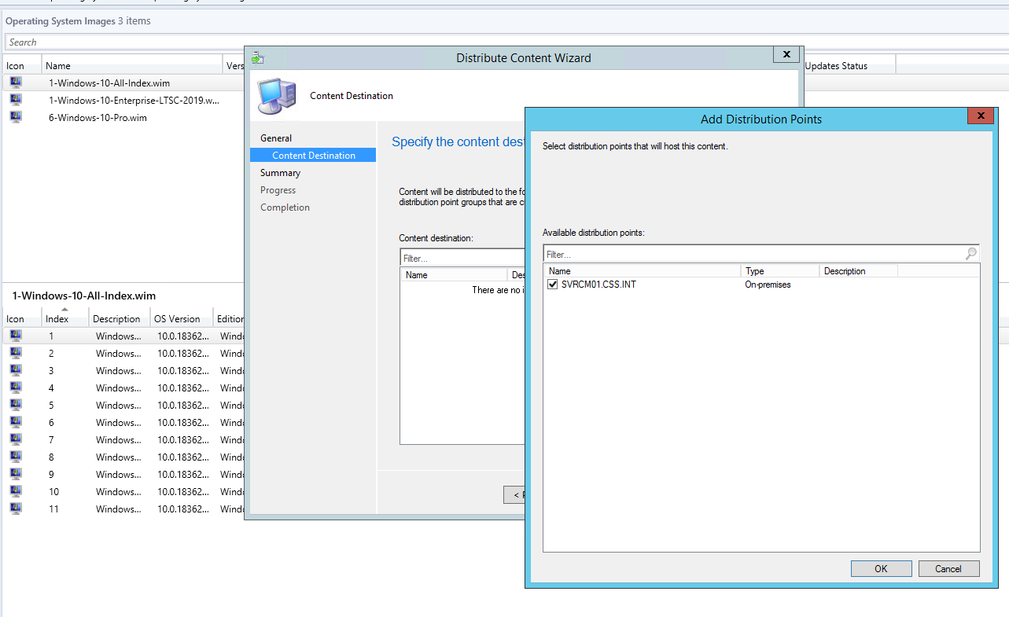
Task: Uncheck the SVRCM01.CSS.INT distribution point
Action: click(x=552, y=284)
